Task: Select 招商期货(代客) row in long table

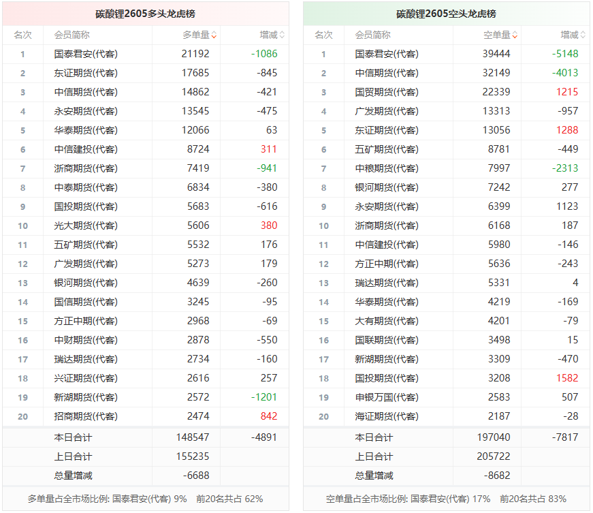Action: point(146,416)
